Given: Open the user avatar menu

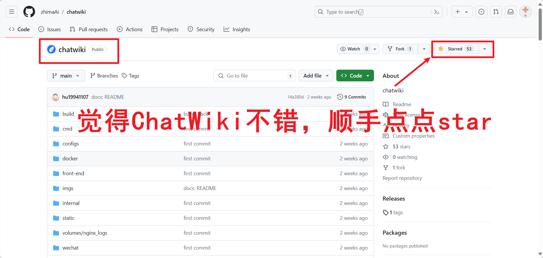Looking at the screenshot, I should pos(525,12).
